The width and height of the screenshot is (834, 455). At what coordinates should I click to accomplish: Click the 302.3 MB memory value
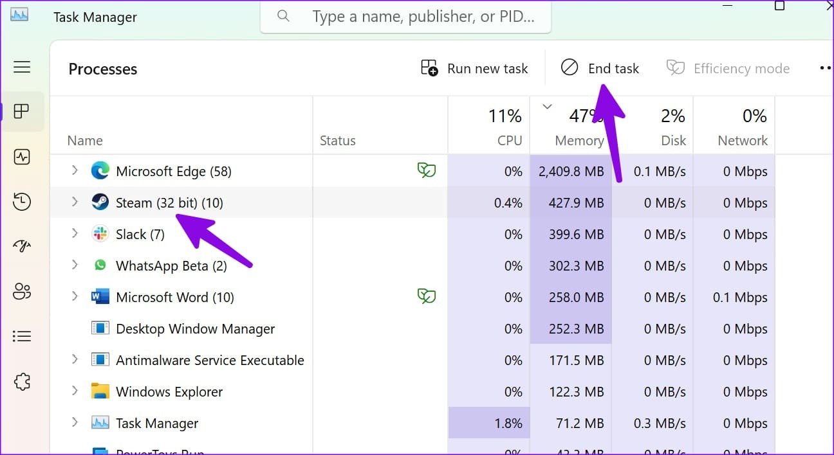(577, 266)
